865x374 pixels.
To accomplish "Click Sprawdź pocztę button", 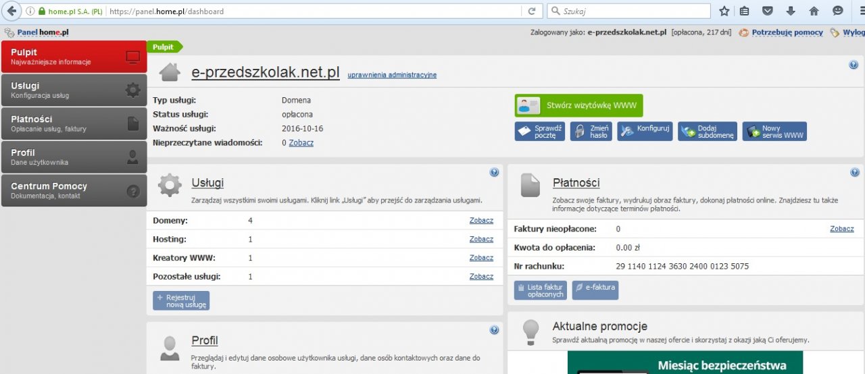I will tap(539, 132).
